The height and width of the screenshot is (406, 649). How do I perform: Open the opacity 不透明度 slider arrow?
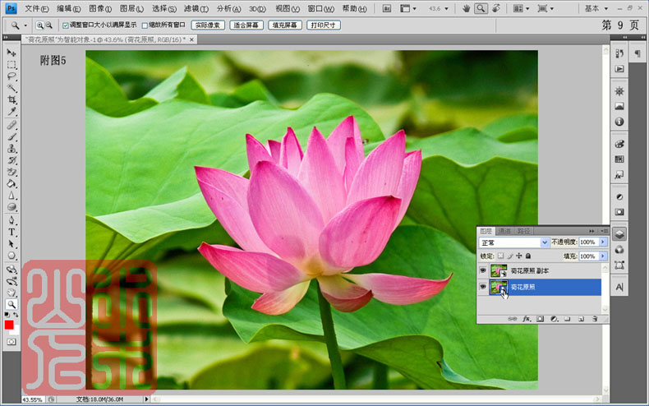tap(603, 242)
